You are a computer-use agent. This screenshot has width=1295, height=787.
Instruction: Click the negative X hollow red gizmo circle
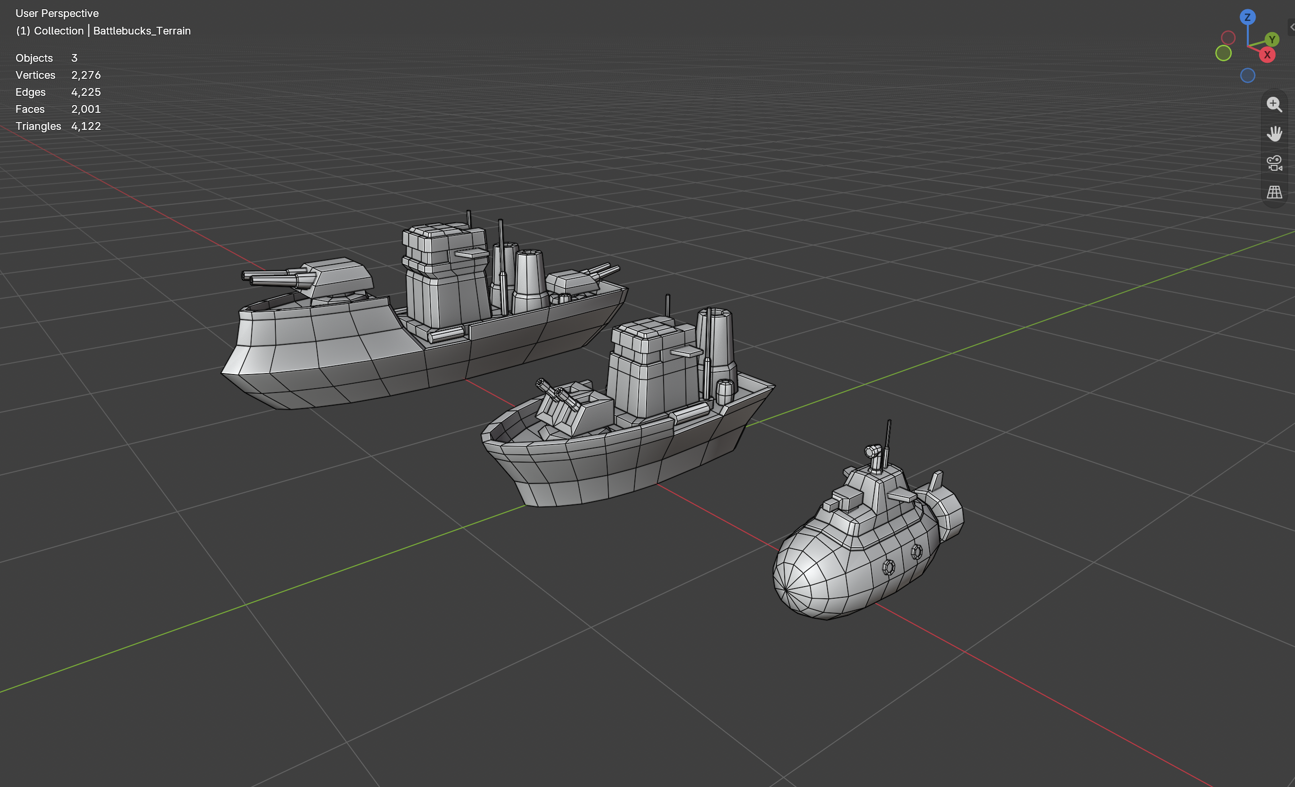point(1228,38)
